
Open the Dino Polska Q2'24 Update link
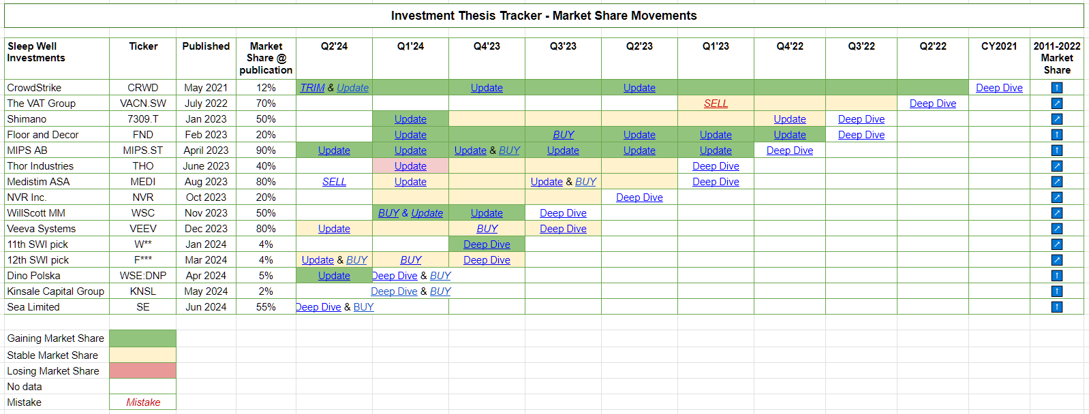(x=334, y=276)
